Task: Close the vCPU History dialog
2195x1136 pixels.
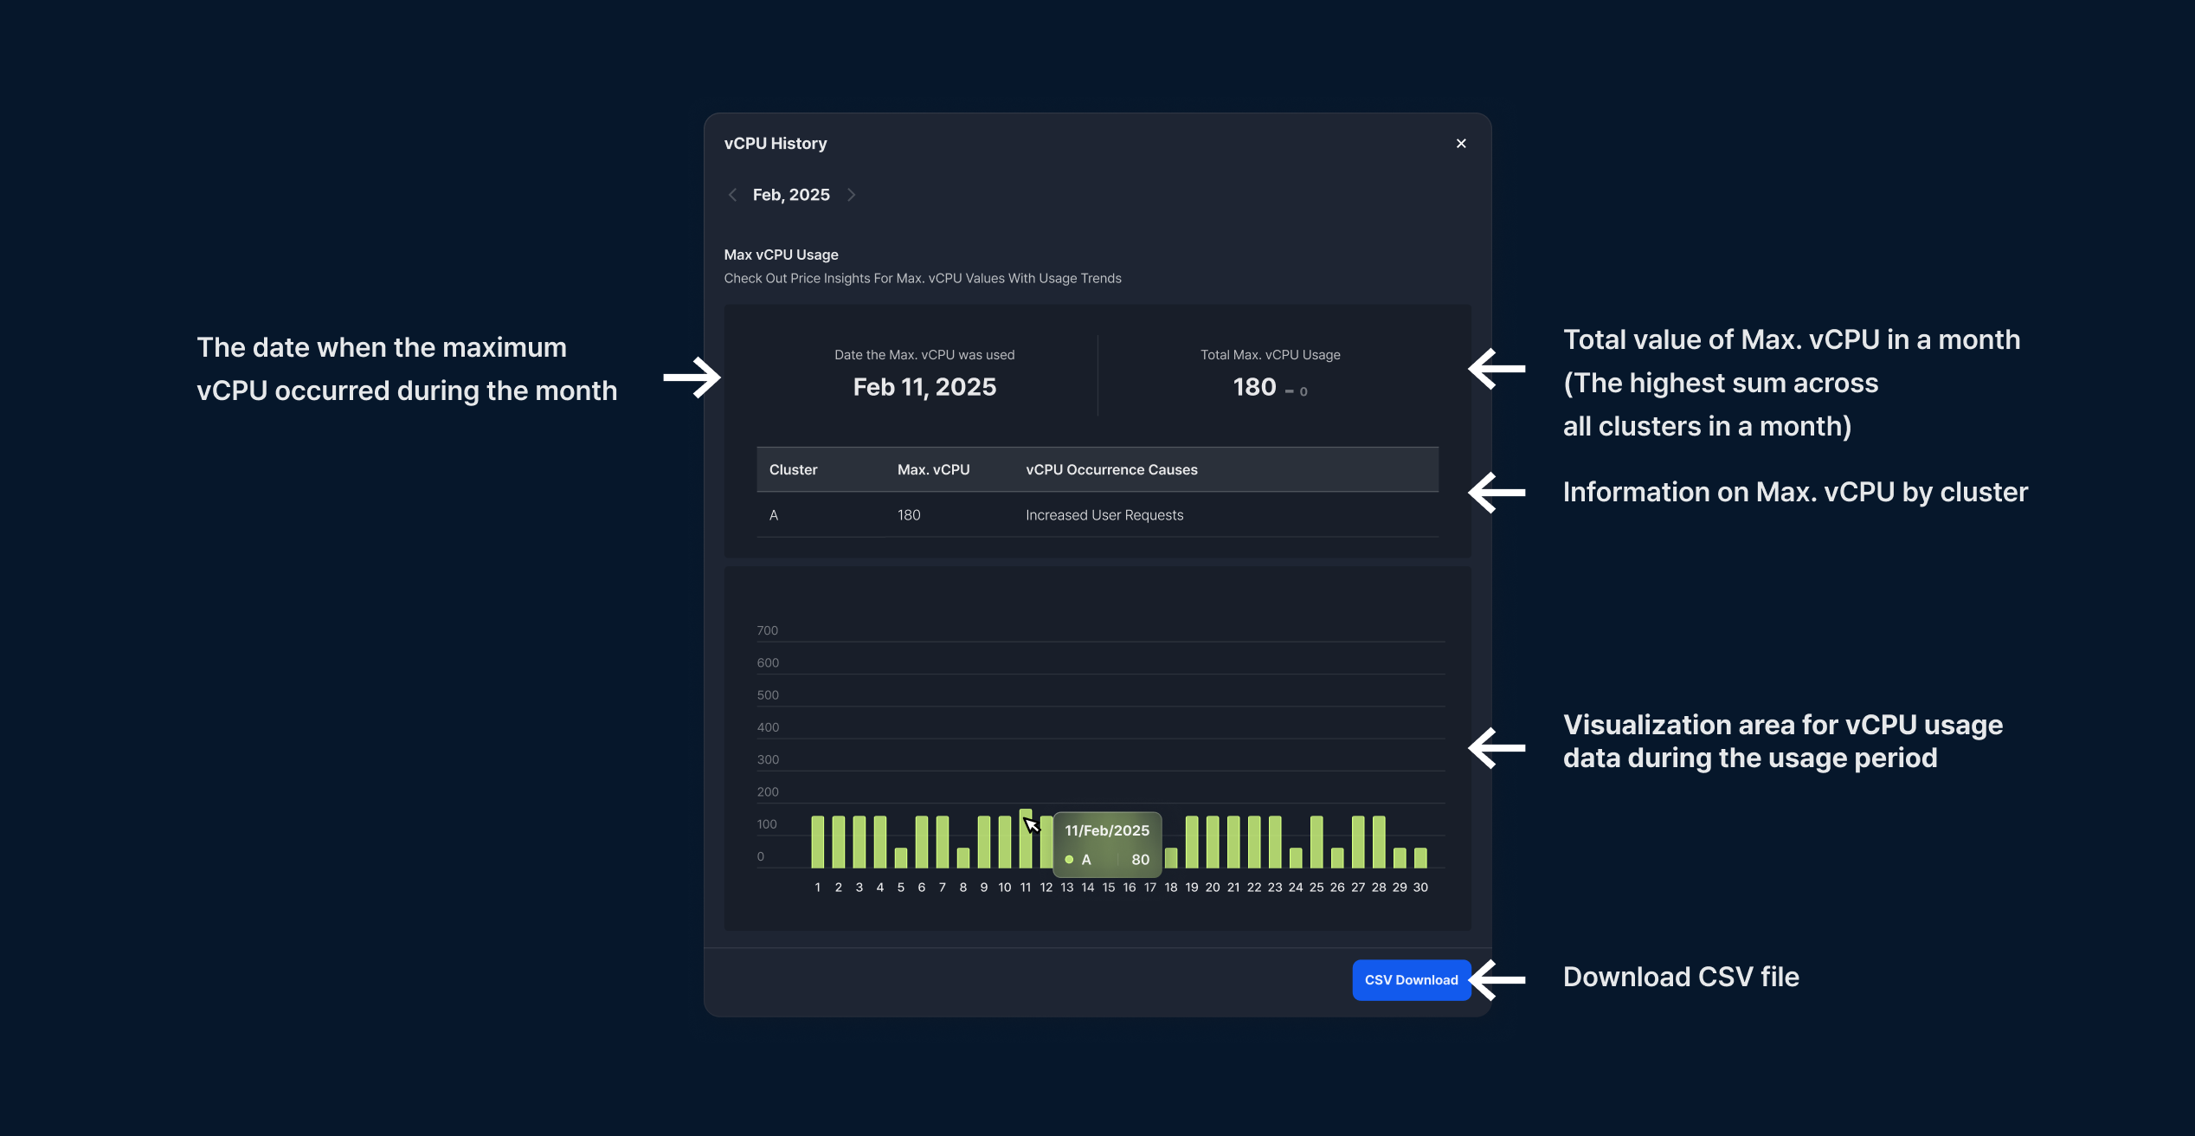Action: [x=1461, y=144]
